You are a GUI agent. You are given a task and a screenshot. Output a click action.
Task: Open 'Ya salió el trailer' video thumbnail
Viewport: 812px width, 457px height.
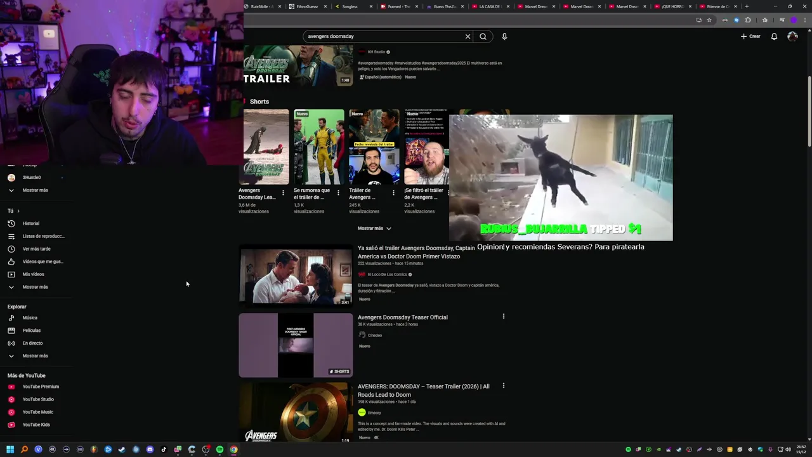[296, 276]
